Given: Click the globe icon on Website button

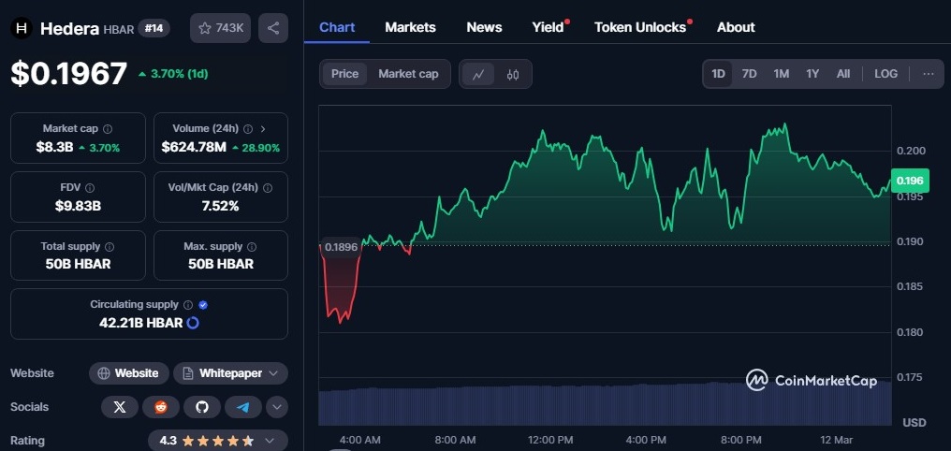Looking at the screenshot, I should coord(104,373).
